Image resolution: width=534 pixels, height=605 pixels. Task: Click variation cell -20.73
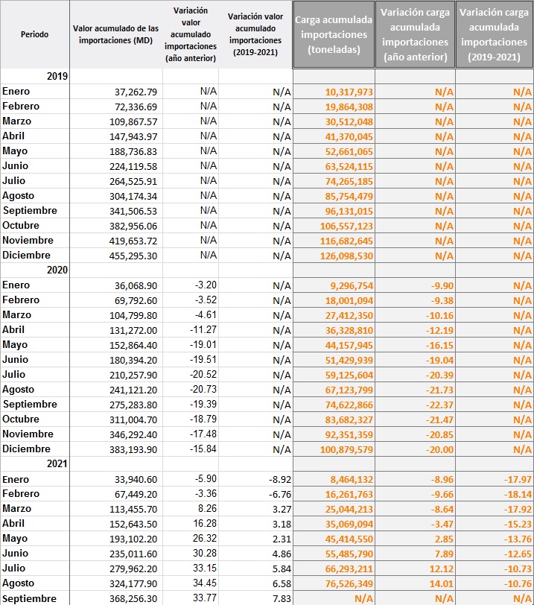click(191, 390)
